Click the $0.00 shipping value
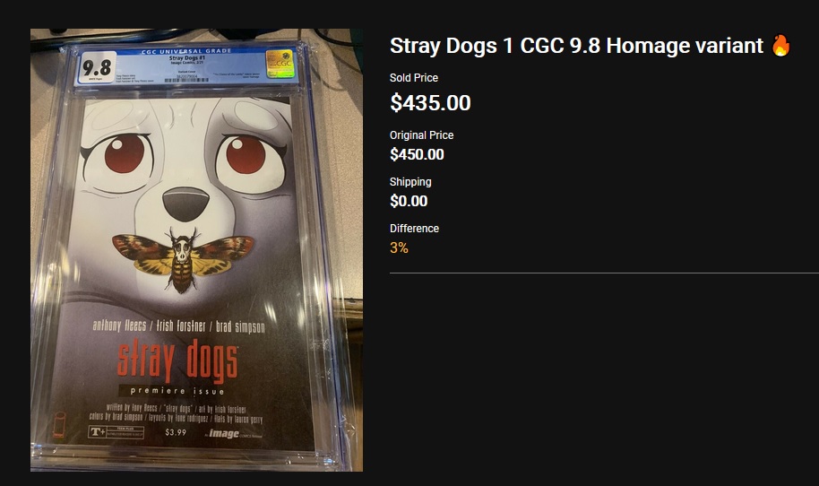This screenshot has height=486, width=819. (x=409, y=201)
